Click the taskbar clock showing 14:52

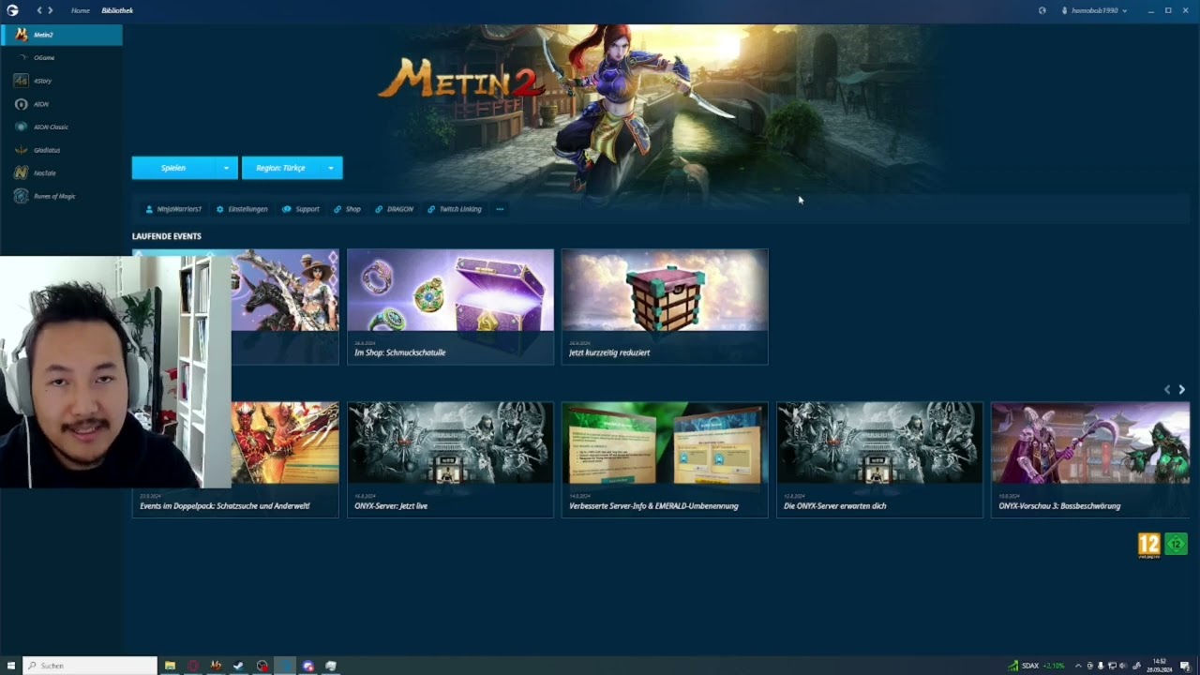pos(1160,666)
